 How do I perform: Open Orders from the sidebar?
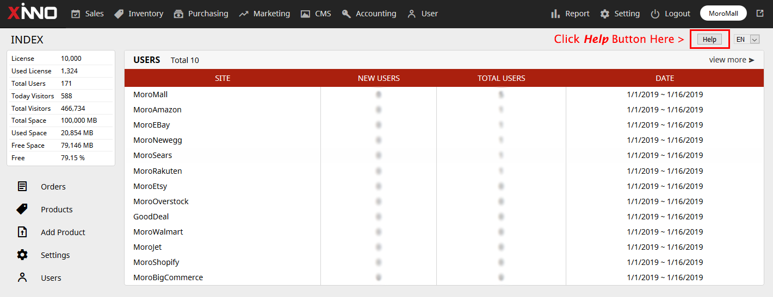coord(53,186)
